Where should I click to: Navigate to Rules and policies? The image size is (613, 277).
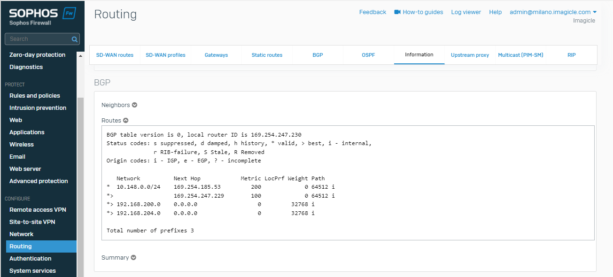click(x=35, y=96)
